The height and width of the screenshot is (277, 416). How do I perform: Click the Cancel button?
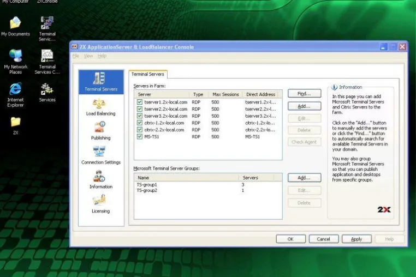pyautogui.click(x=324, y=239)
